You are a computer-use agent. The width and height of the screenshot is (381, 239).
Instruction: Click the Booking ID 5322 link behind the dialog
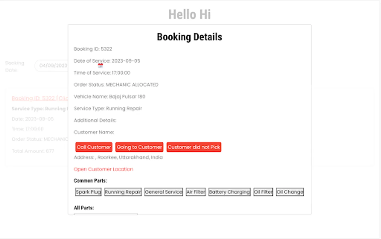point(39,98)
